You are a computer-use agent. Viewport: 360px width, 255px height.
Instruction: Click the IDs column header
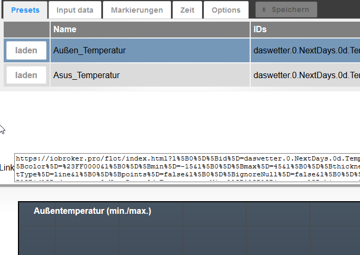306,30
